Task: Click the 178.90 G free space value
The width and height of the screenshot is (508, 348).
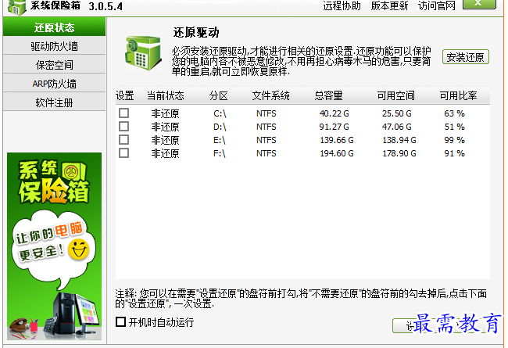Action: tap(399, 153)
